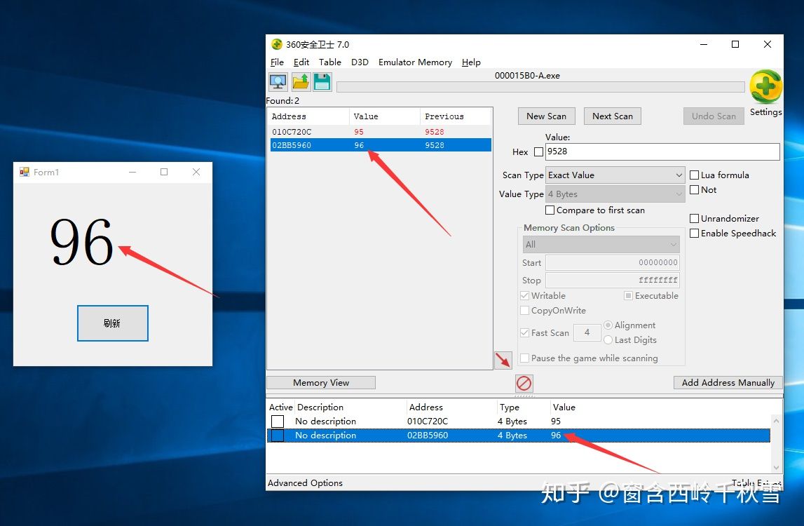Select found address 010C720C row

[381, 132]
